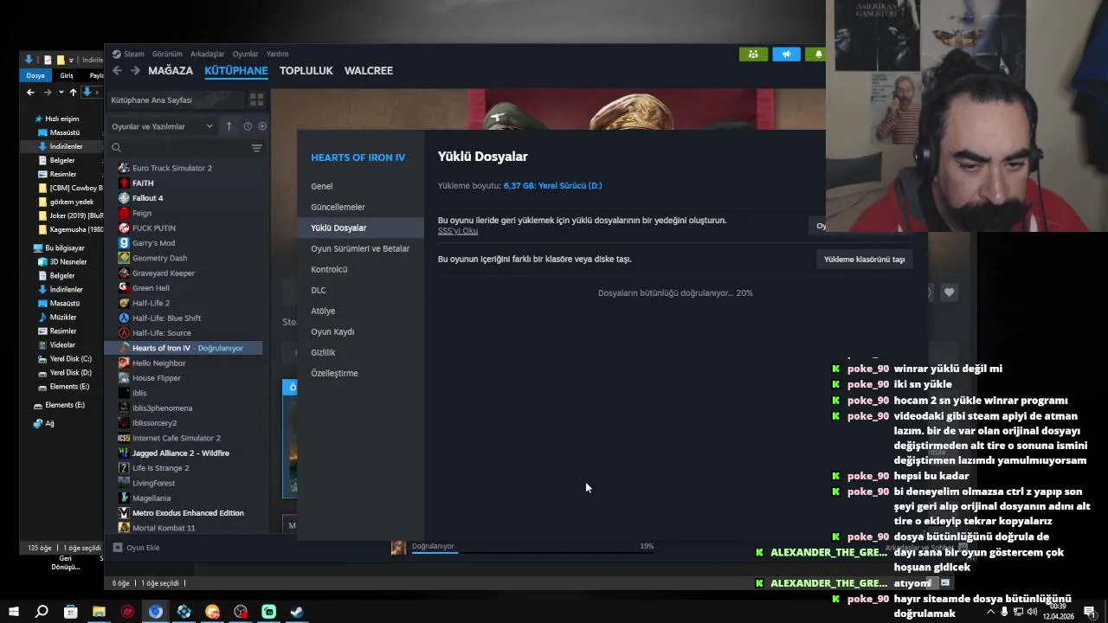Go forward in Steam navigation
Image resolution: width=1108 pixels, height=623 pixels.
(135, 71)
